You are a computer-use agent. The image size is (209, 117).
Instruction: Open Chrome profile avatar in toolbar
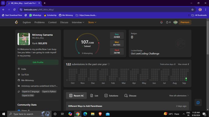[x=200, y=10]
